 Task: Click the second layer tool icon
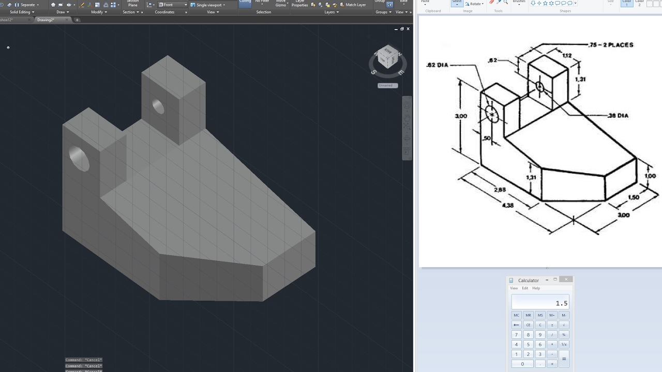pos(320,5)
